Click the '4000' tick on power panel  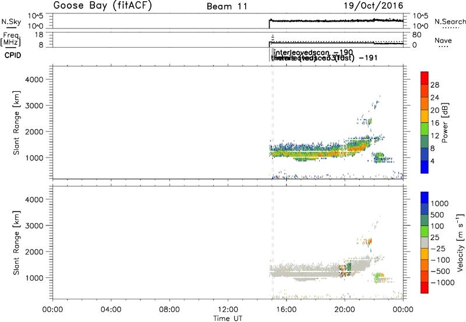[x=34, y=80]
